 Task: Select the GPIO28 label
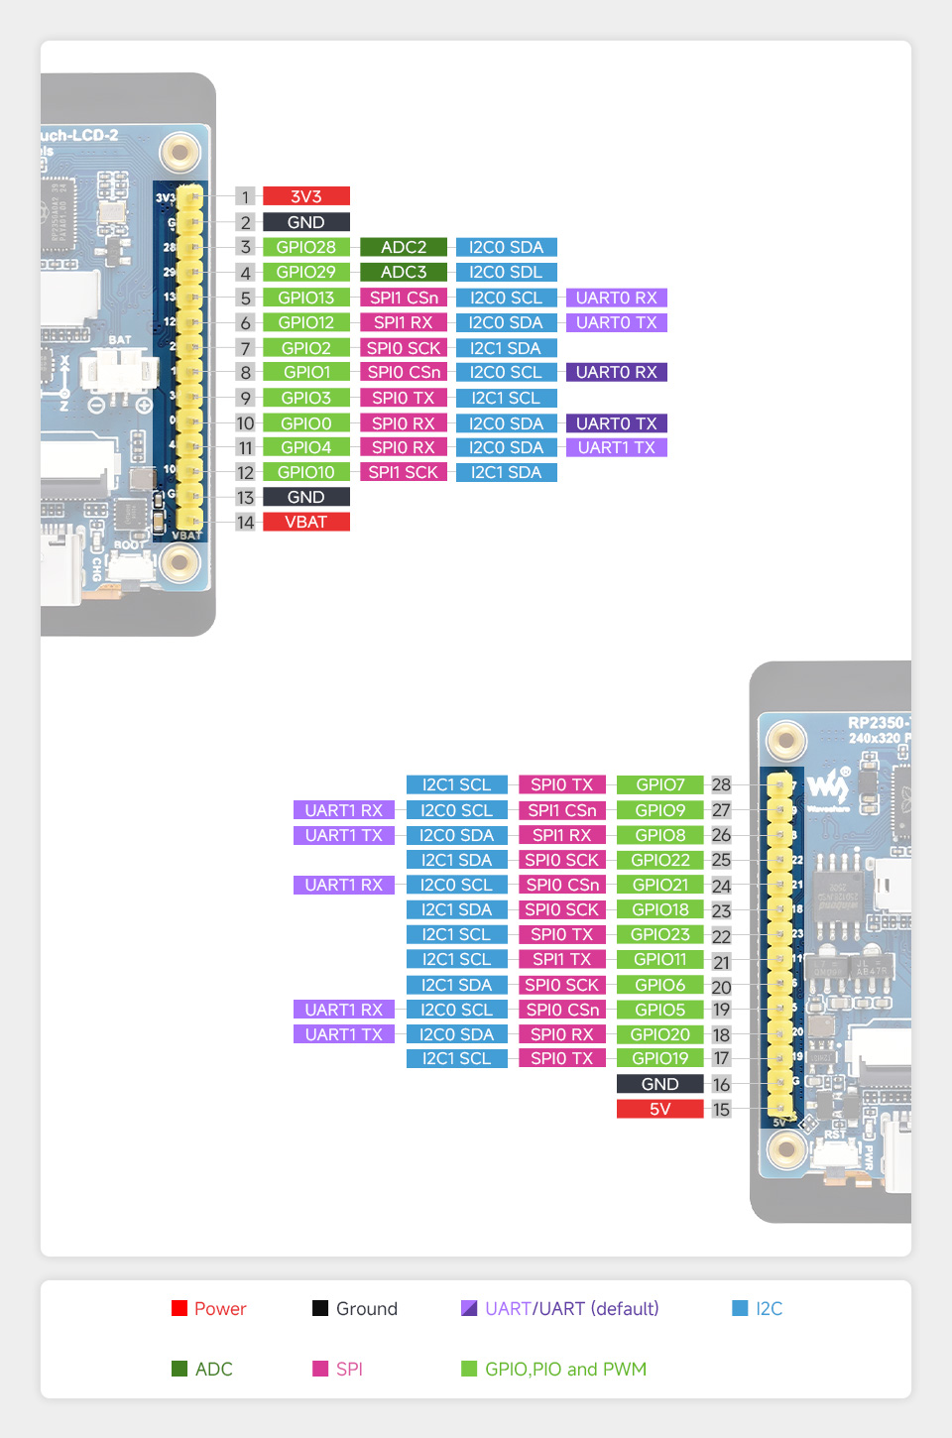[306, 247]
